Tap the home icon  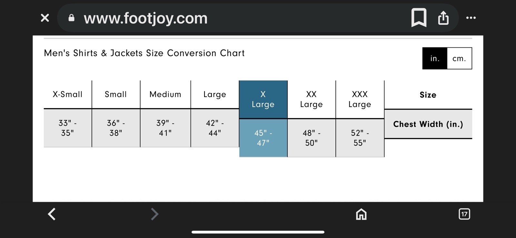pos(361,214)
